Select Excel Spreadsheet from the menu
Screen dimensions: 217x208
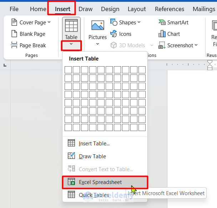pos(105,182)
